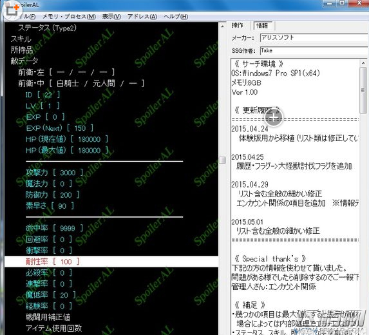Screen dimensions: 369x335
Task: Select the 経験率 [ 0 ] row
Action: pyautogui.click(x=49, y=306)
